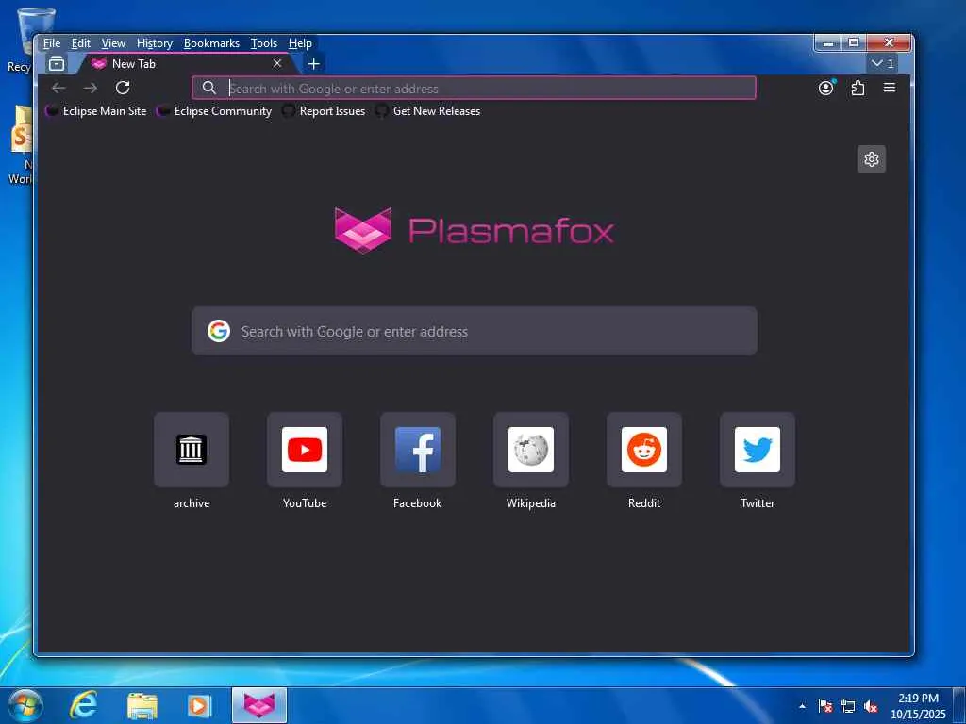Open the Edit menu
This screenshot has height=724, width=966.
(x=81, y=43)
